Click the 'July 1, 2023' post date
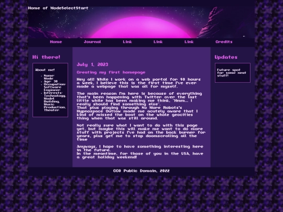Viewport: 283px width, 212px height. (92, 64)
